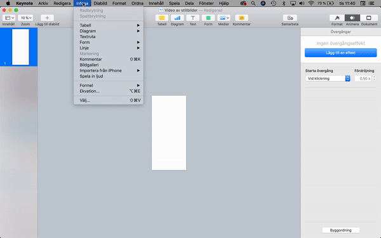Click the Bluetooth menu bar icon

284,3
